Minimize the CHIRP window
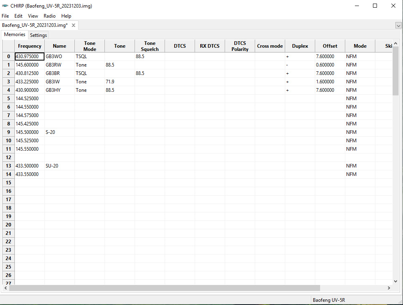 tap(357, 6)
